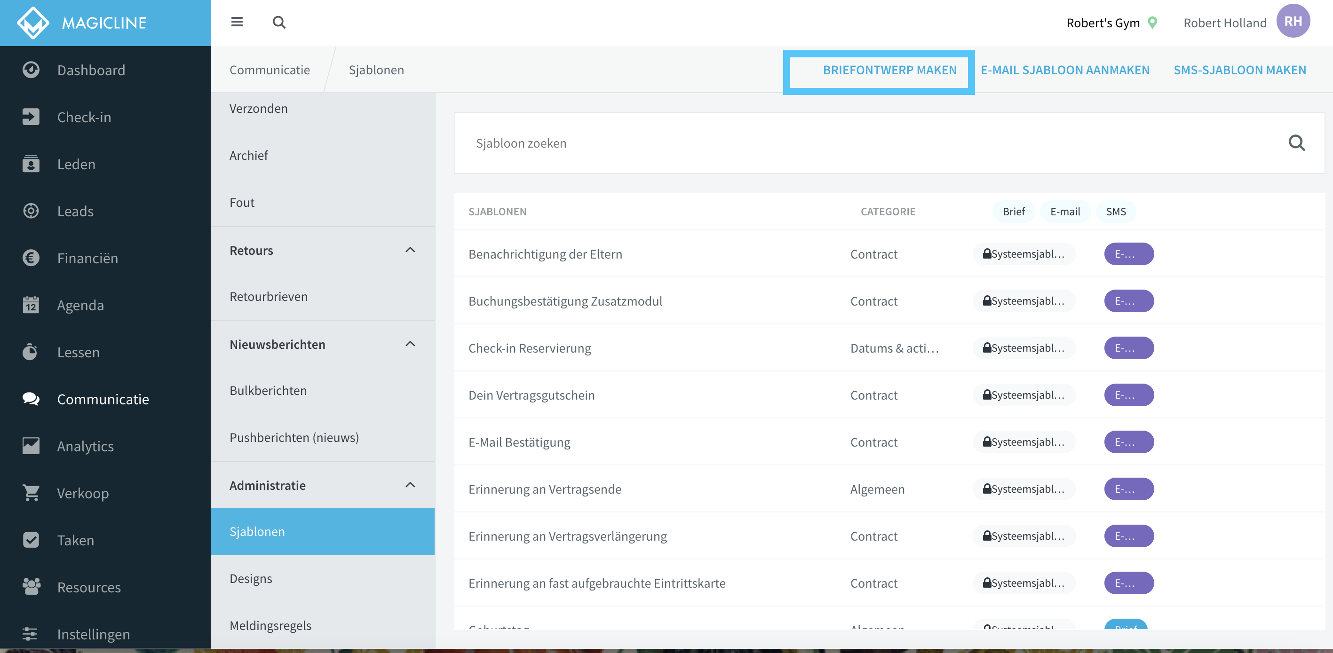Click the Sjabloon zoeken search field
Image resolution: width=1333 pixels, height=653 pixels.
[889, 143]
